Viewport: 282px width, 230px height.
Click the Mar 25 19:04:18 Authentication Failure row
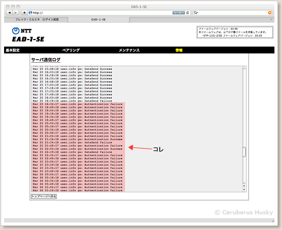point(77,110)
